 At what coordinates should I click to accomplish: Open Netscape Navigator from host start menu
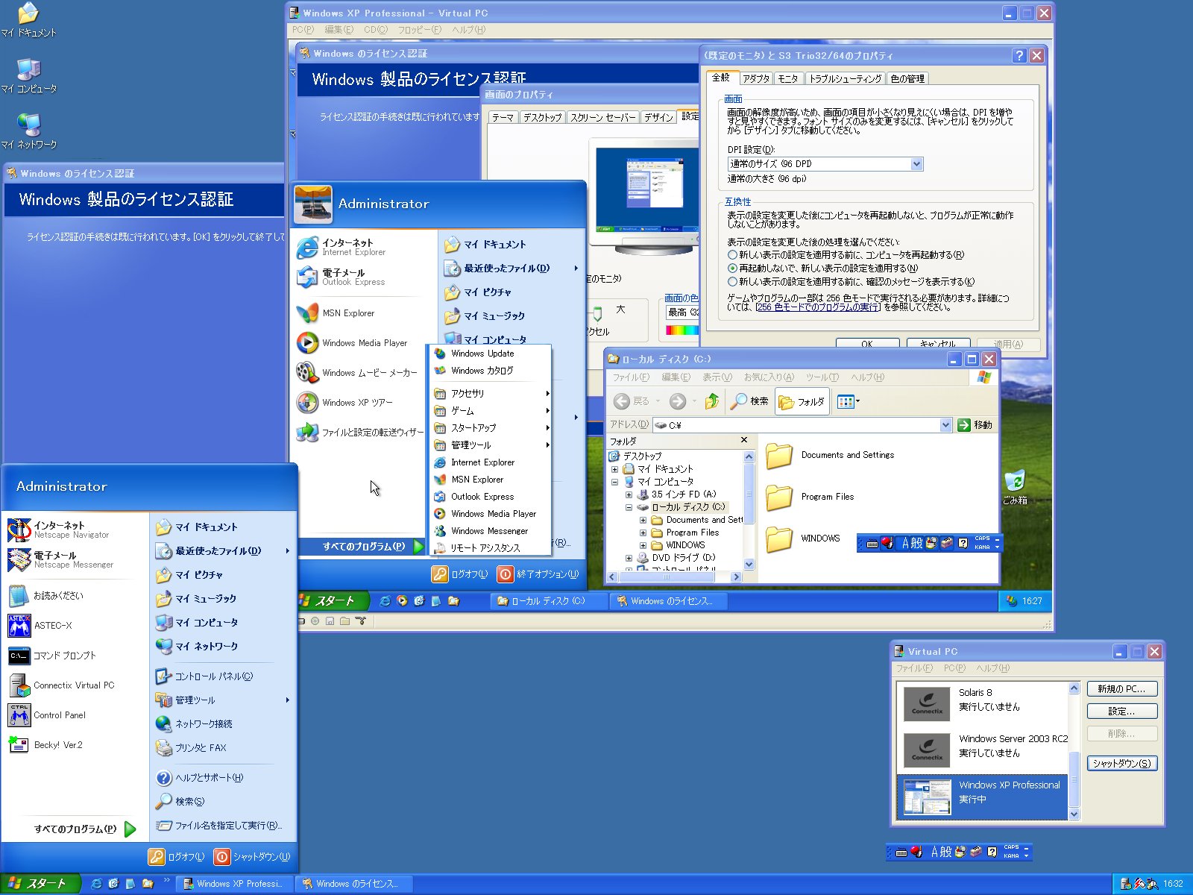point(75,530)
